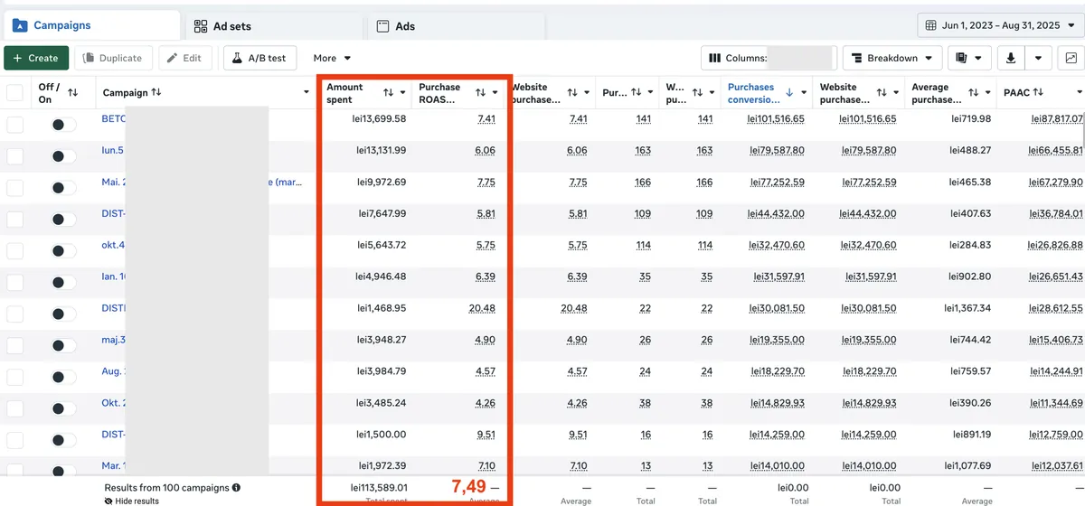Toggle the maj.3 campaign switch
This screenshot has width=1085, height=506.
click(63, 345)
